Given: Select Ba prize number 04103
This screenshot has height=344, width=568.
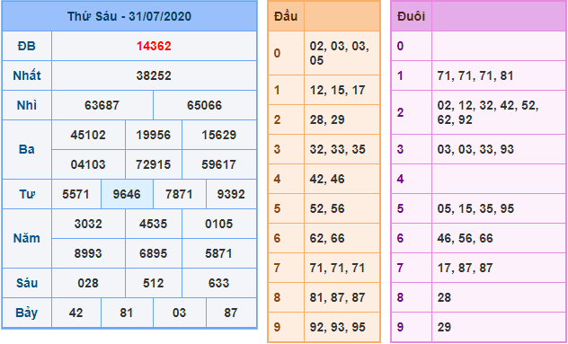Looking at the screenshot, I should 88,164.
